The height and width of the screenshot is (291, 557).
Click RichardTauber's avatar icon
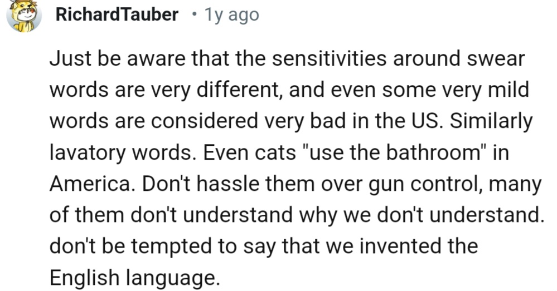[24, 14]
